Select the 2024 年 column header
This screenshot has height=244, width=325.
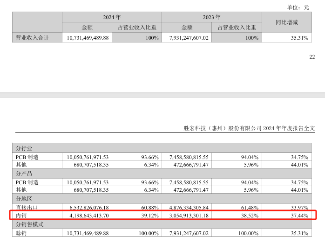point(112,17)
